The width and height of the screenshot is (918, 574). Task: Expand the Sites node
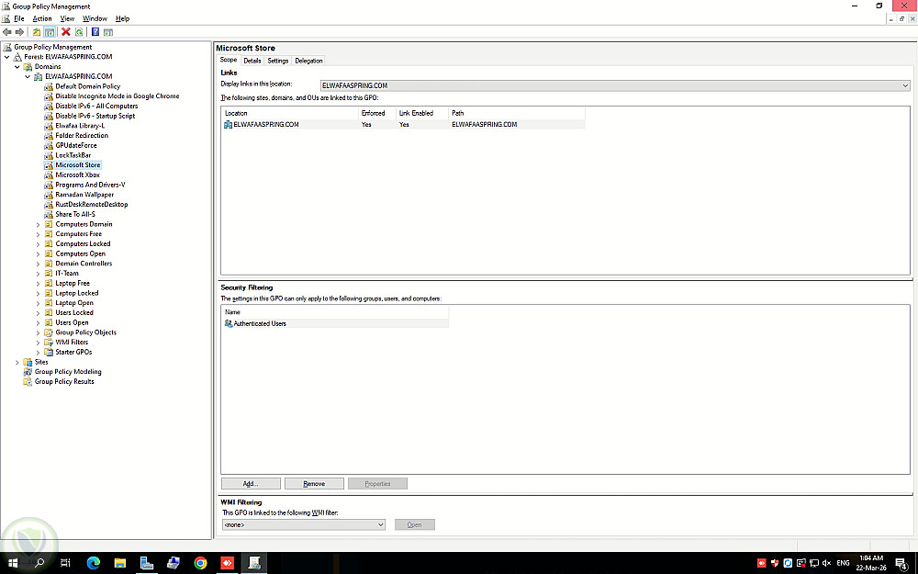pyautogui.click(x=17, y=362)
